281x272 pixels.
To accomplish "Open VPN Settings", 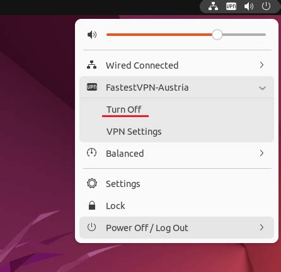I will click(134, 132).
